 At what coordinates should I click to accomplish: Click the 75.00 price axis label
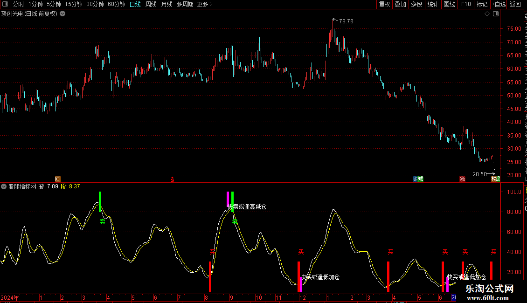pyautogui.click(x=514, y=29)
